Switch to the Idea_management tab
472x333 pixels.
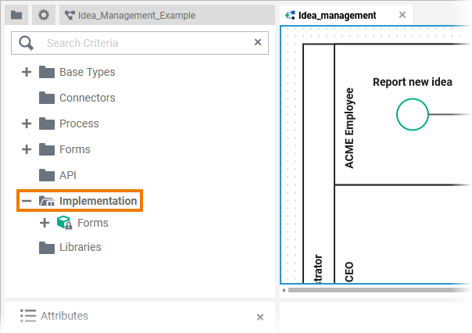(x=336, y=15)
